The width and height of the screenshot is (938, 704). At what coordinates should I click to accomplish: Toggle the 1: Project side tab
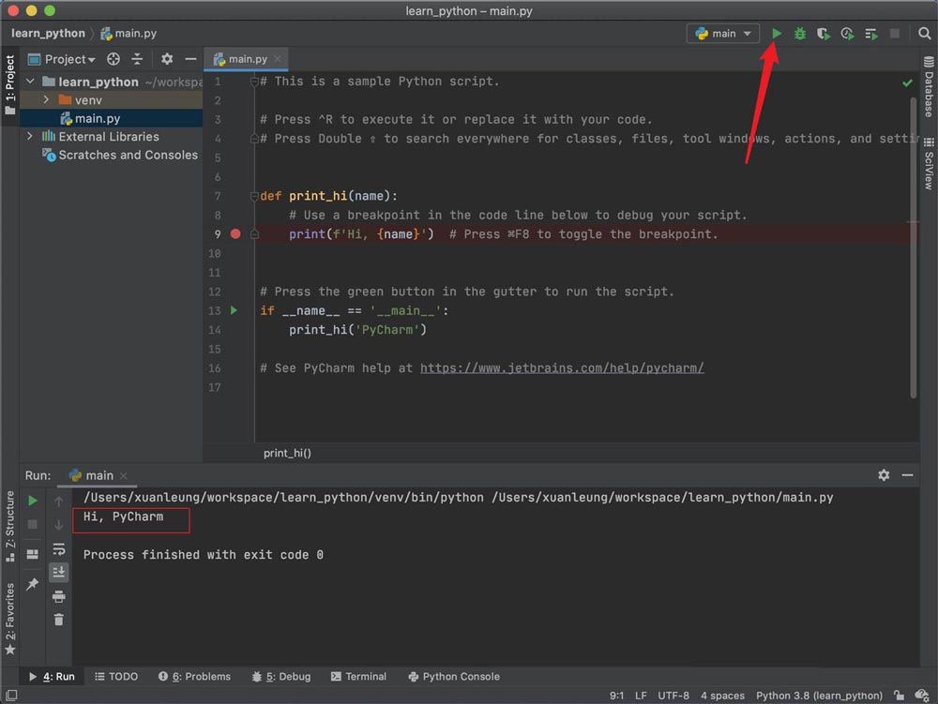tap(9, 84)
